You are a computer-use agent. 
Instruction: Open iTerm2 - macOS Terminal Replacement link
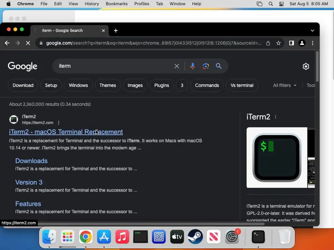[x=66, y=132]
